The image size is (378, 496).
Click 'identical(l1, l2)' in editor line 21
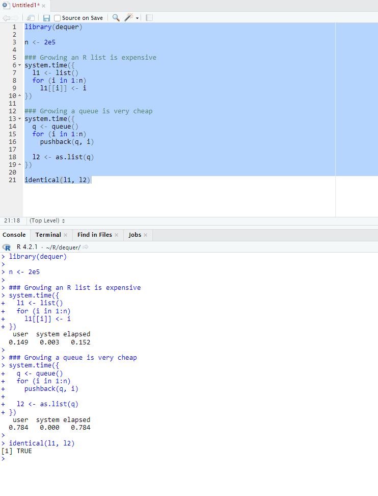pos(58,180)
